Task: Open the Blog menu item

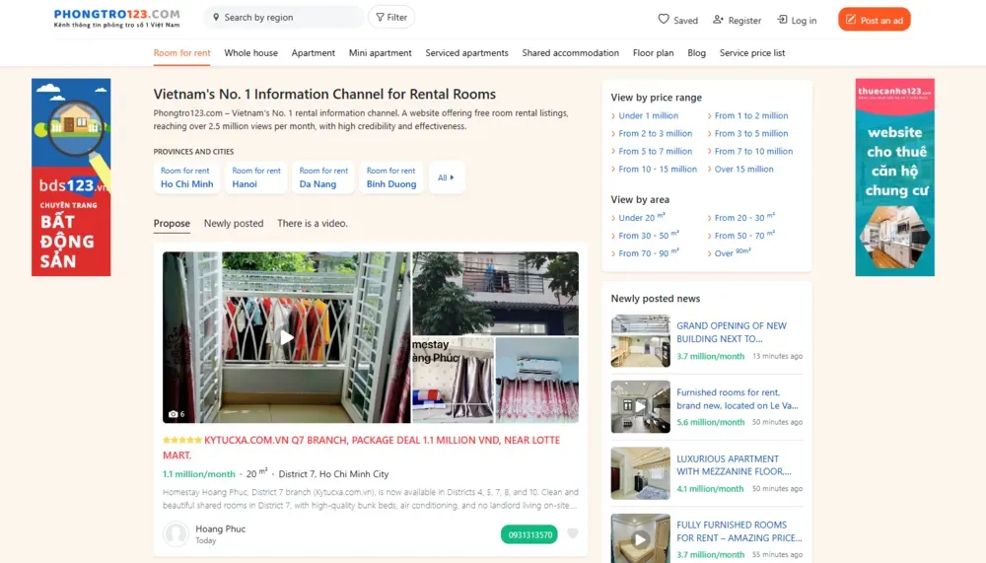Action: [697, 53]
